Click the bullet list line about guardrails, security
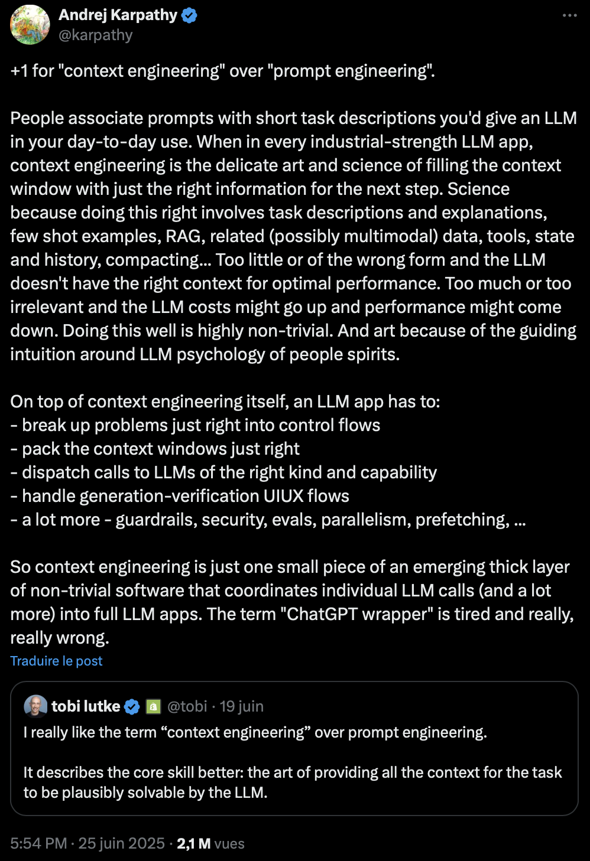This screenshot has height=861, width=590. point(268,520)
